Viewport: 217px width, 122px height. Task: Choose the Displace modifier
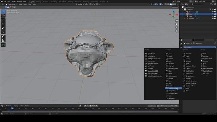tap(188, 61)
